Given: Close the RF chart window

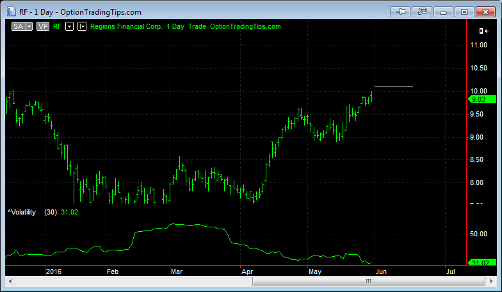Looking at the screenshot, I should [485, 12].
